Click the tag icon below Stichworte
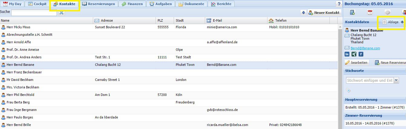Viewport: 406px width, 129px height. 348,90
